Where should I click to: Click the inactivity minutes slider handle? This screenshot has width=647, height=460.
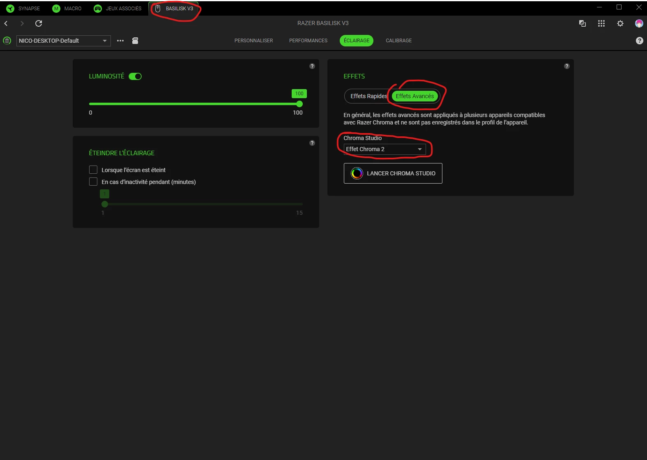pos(105,204)
